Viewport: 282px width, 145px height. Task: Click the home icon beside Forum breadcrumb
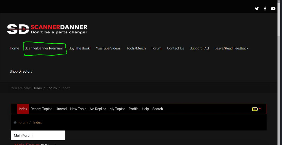point(15,122)
